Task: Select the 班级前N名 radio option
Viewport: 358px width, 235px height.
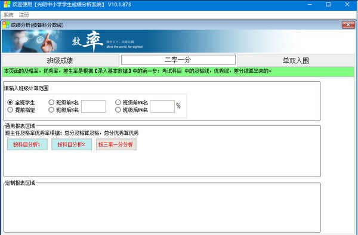Action: (x=63, y=103)
